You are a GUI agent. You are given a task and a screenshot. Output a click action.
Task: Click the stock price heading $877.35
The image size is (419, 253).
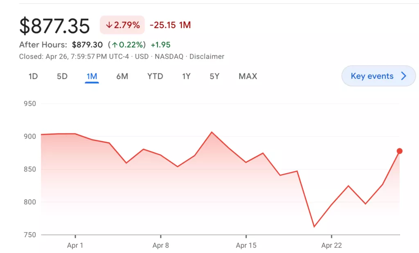55,25
